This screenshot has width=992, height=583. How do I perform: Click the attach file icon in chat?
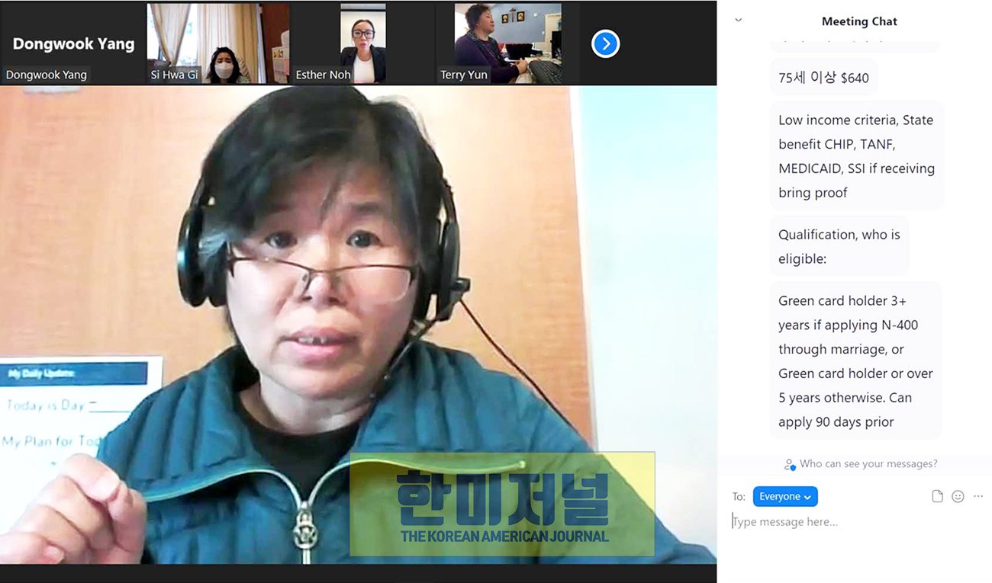click(937, 496)
